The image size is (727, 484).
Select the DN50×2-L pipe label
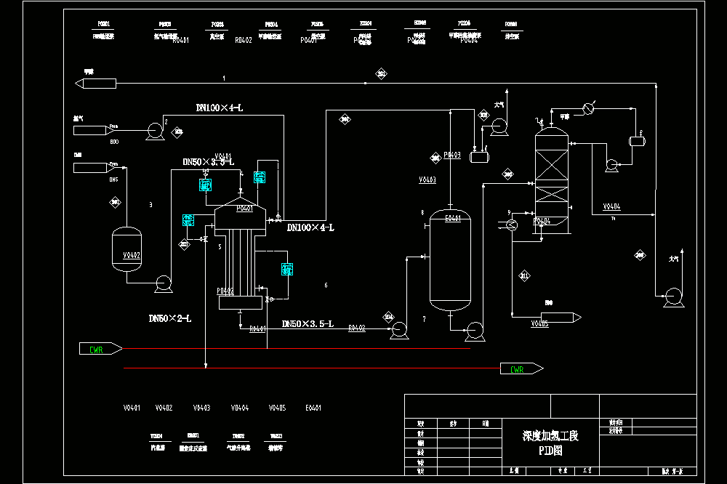point(169,318)
